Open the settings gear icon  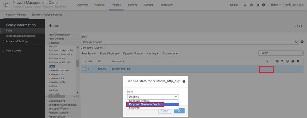click(258, 5)
